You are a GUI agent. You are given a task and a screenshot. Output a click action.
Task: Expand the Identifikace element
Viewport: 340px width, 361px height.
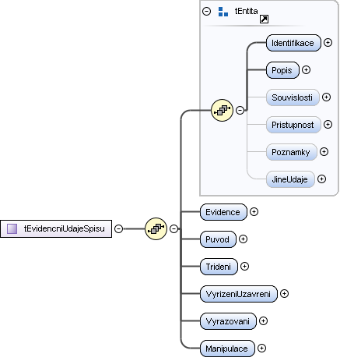328,43
